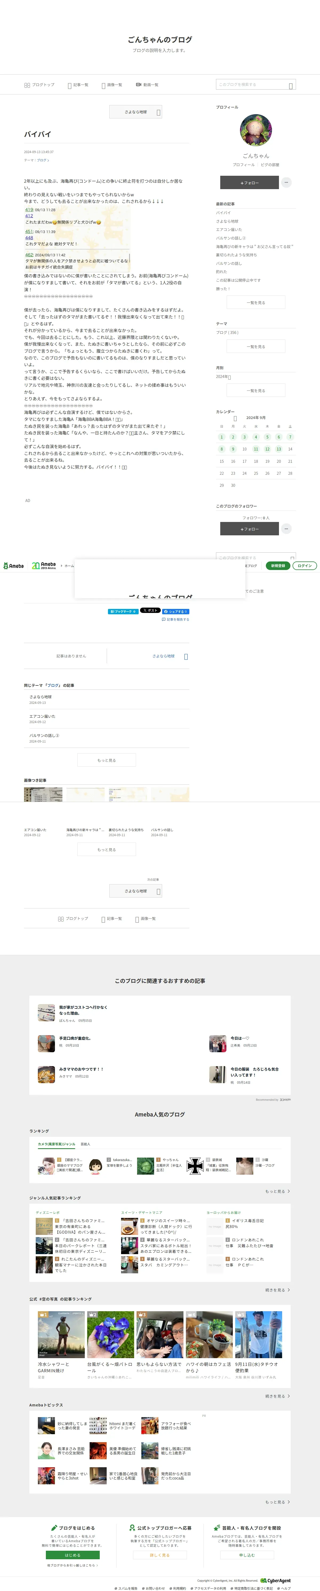Open ranking photo 冷水シャワーとGARMIN焼け
The width and height of the screenshot is (320, 1591).
coord(61,1335)
